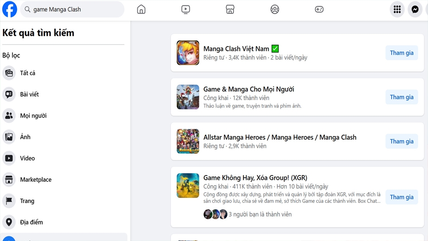Open the Facebook logo home link
This screenshot has height=241, width=428.
tap(9, 9)
